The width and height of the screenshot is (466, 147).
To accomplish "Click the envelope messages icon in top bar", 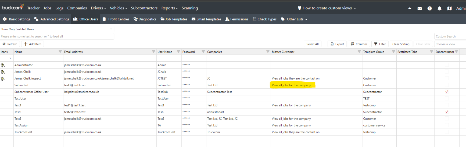I will tap(420, 8).
